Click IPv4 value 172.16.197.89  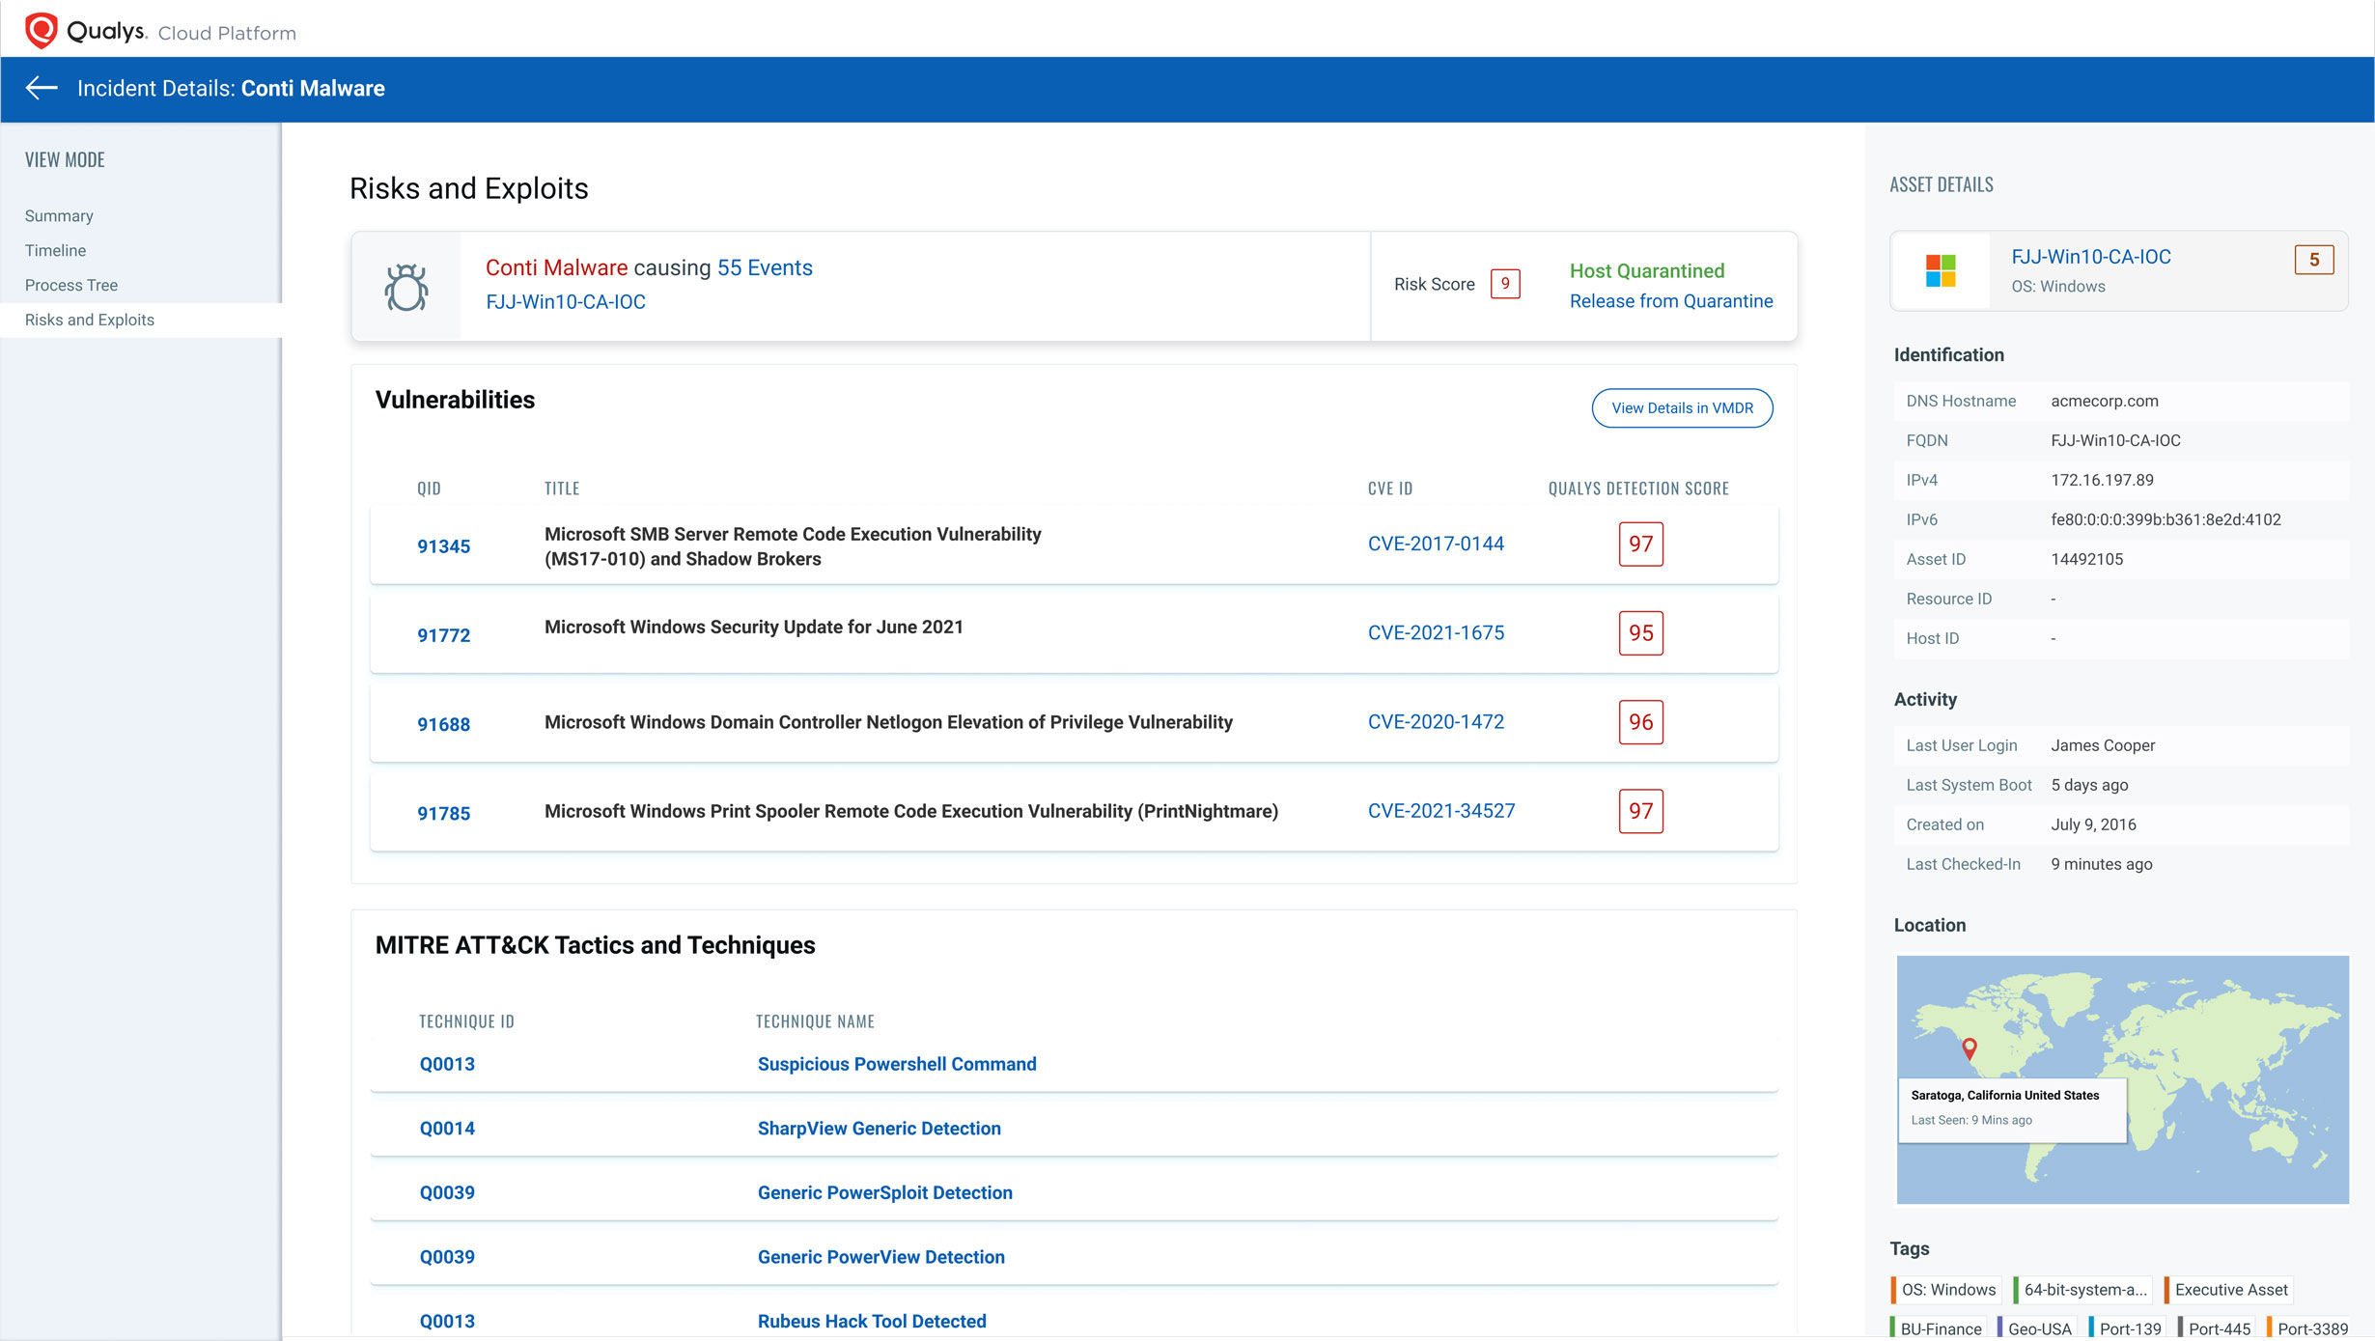pyautogui.click(x=2102, y=480)
